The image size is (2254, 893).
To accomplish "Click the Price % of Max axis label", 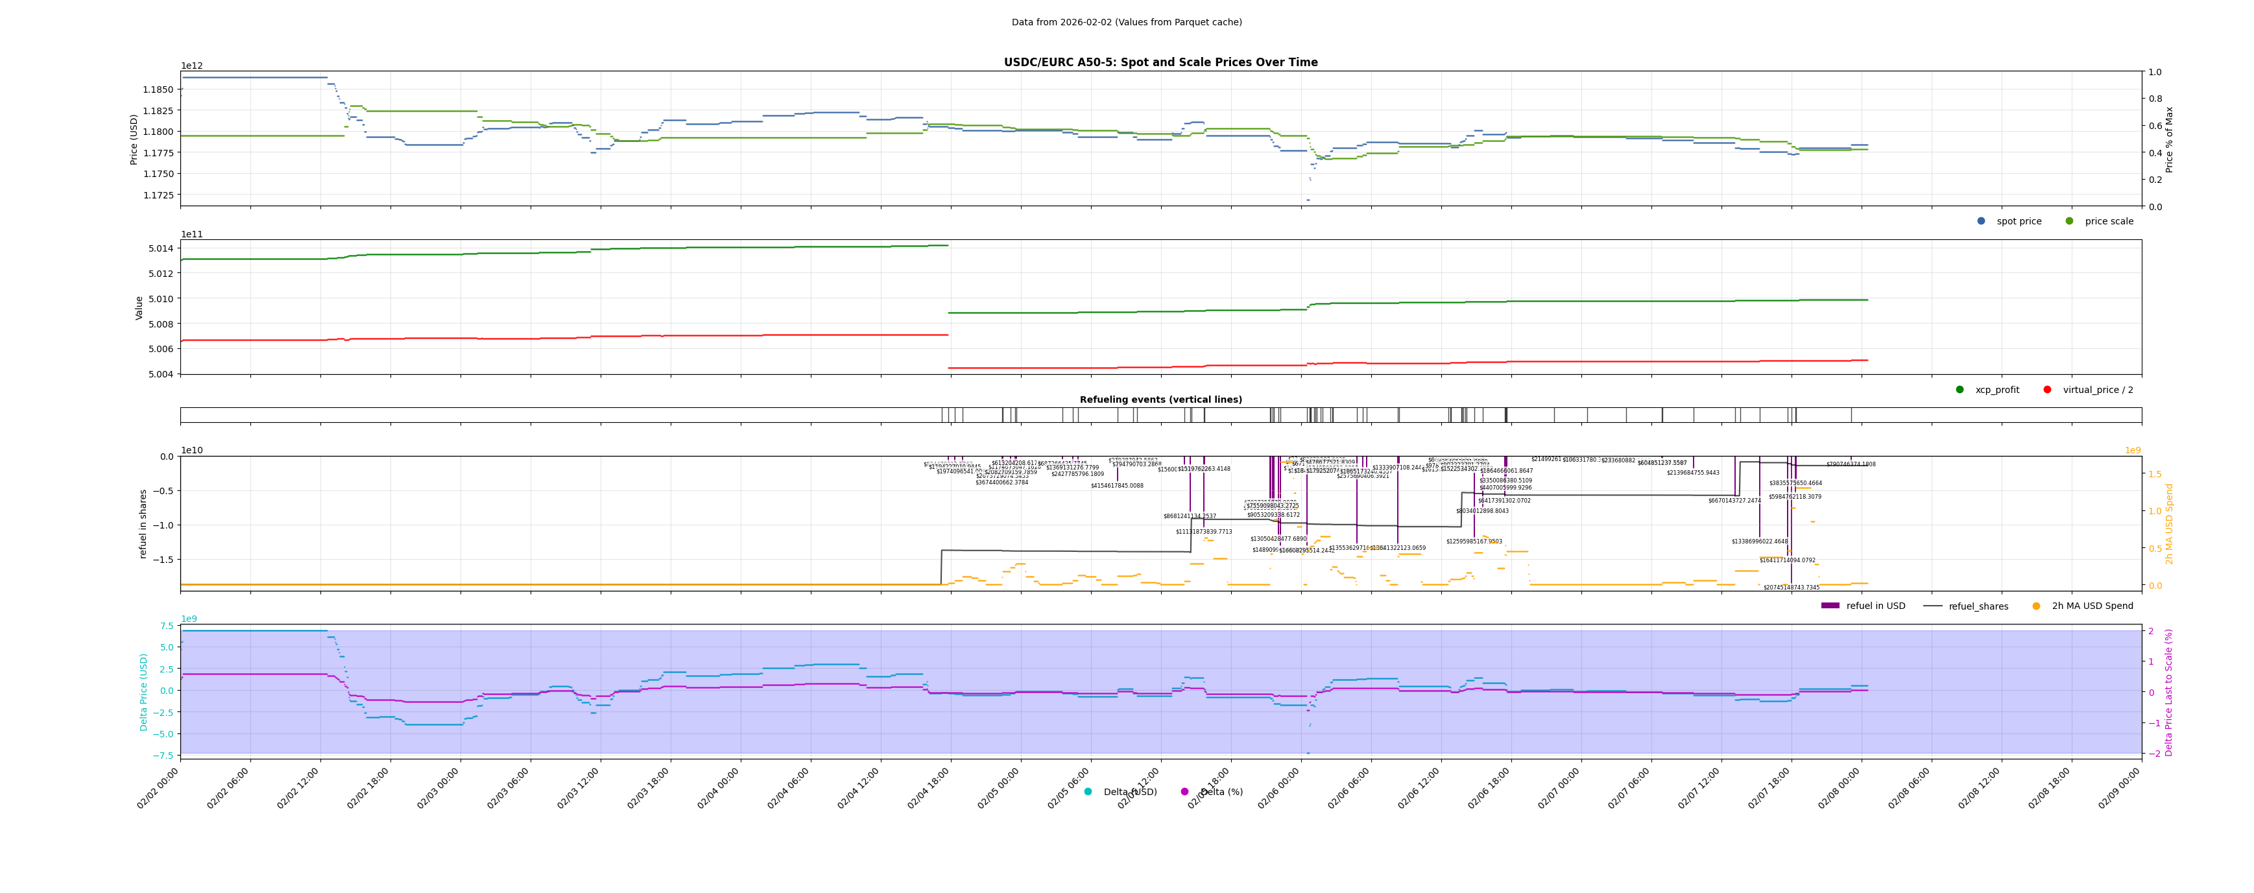I will (x=2169, y=139).
